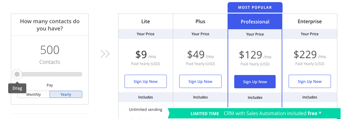Click the contacts slider track
The width and height of the screenshot is (353, 119).
(x=50, y=74)
